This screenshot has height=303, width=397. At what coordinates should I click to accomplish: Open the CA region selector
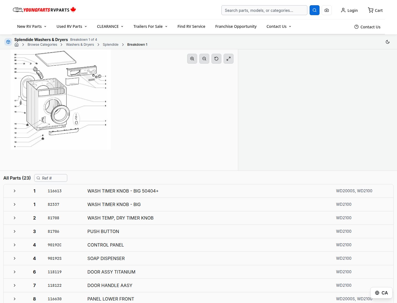point(381,293)
